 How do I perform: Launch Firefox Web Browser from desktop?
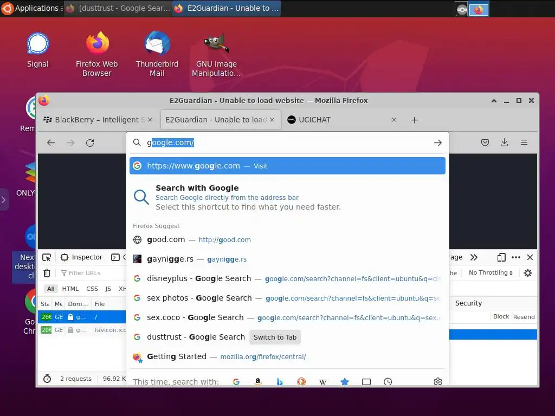[96, 54]
